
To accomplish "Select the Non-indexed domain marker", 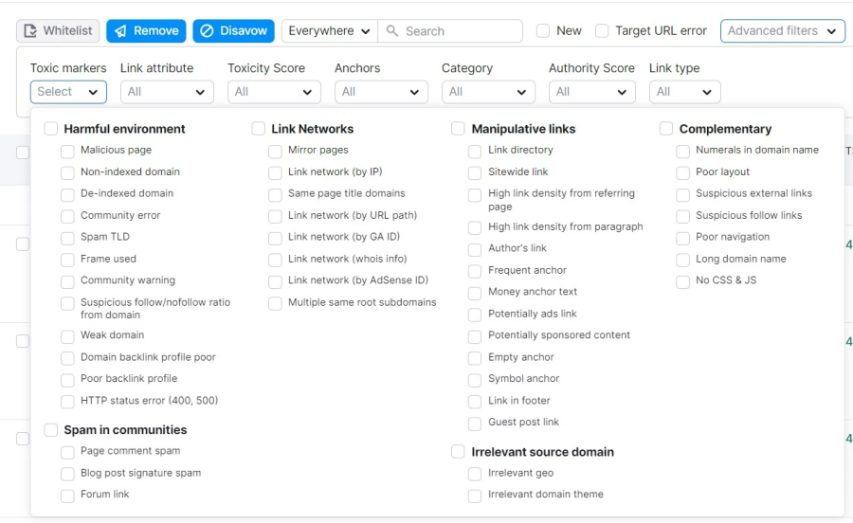I will point(67,172).
